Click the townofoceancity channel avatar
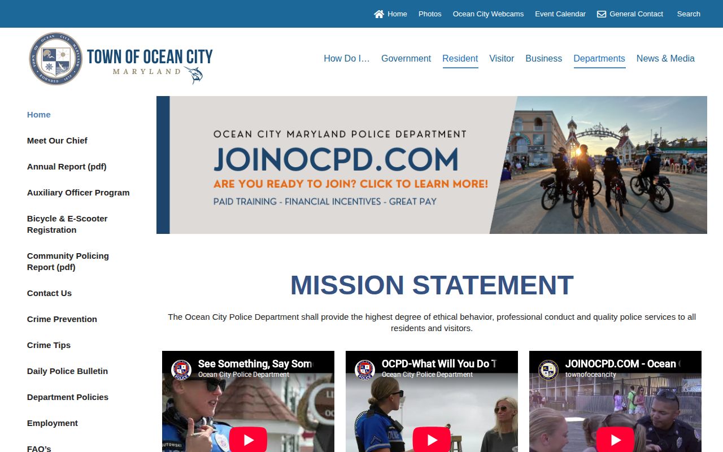This screenshot has width=723, height=452. tap(548, 370)
